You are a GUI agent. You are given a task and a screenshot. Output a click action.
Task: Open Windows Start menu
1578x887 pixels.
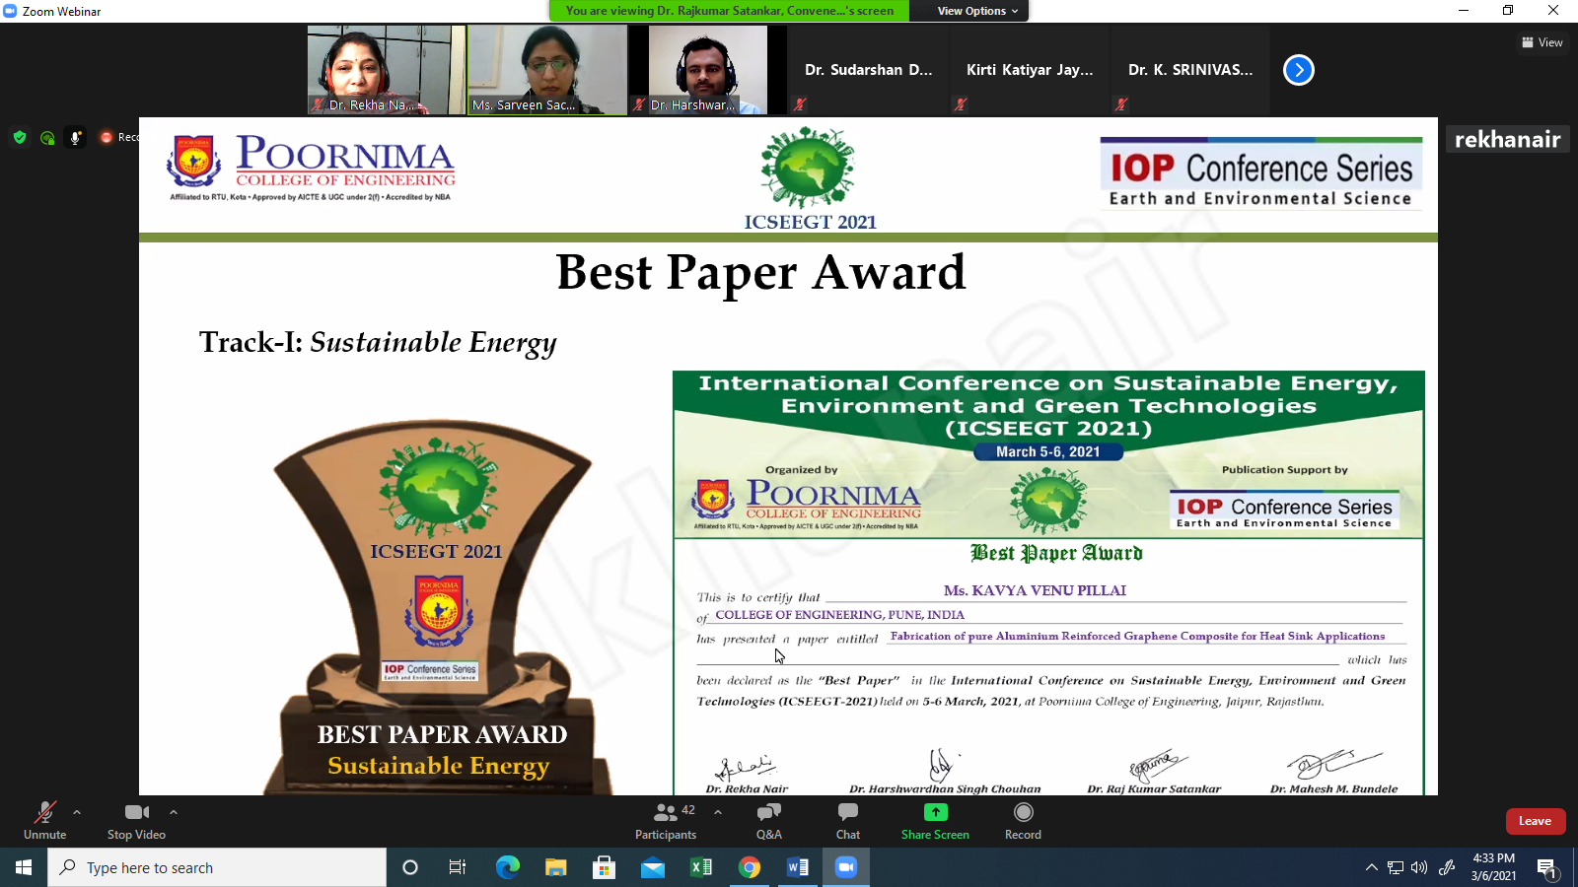(x=24, y=867)
